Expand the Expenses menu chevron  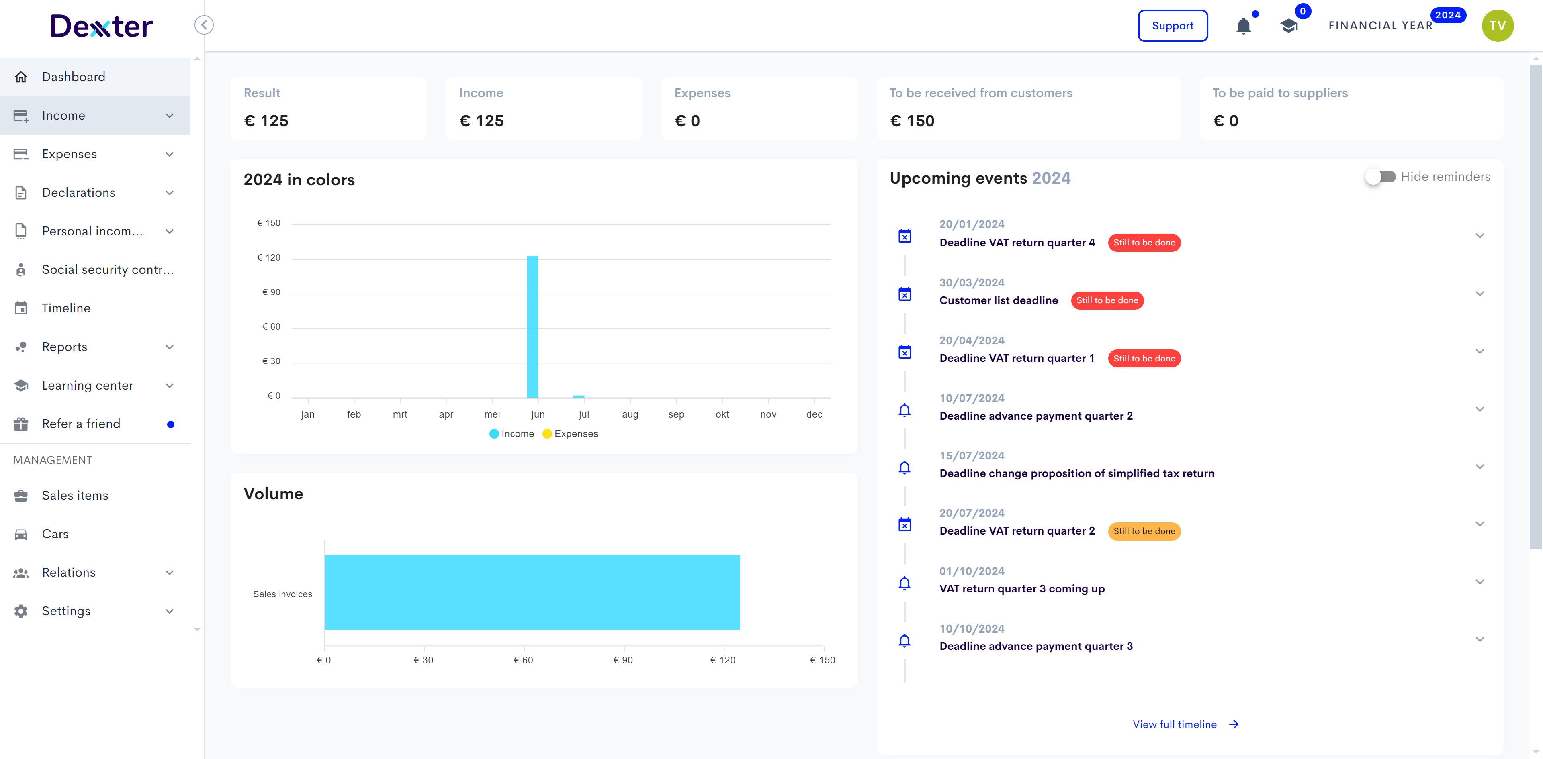tap(170, 155)
